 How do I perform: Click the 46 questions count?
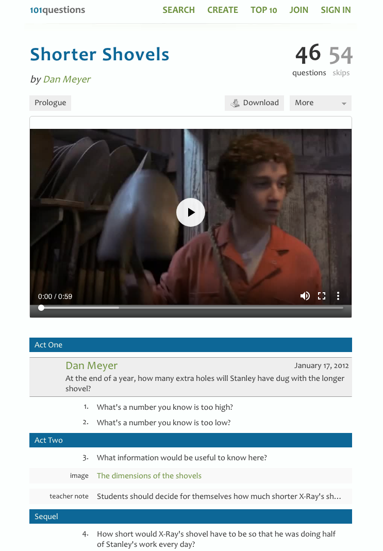[x=309, y=60]
